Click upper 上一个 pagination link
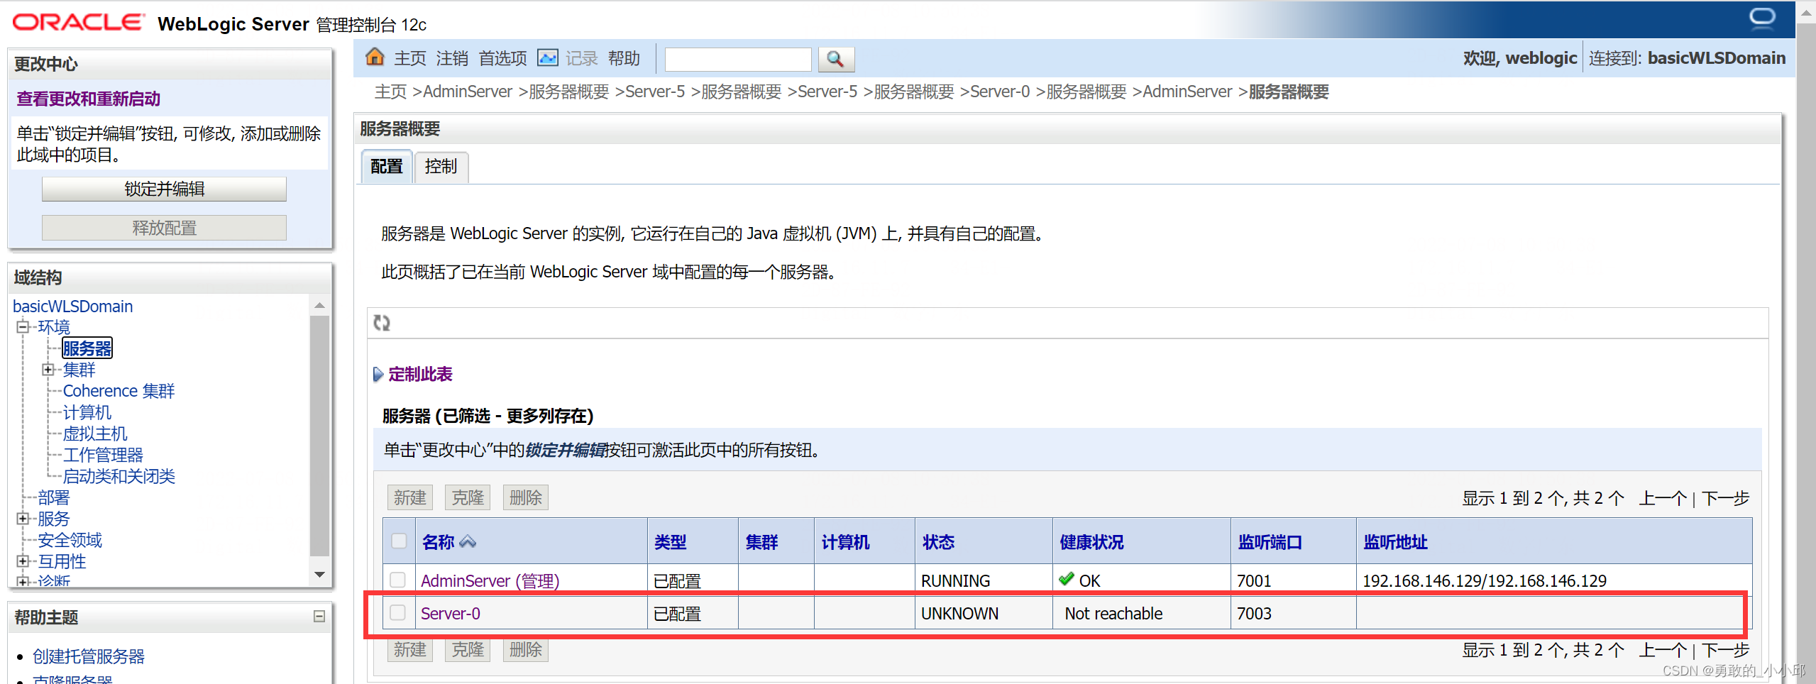The width and height of the screenshot is (1816, 684). [1662, 498]
